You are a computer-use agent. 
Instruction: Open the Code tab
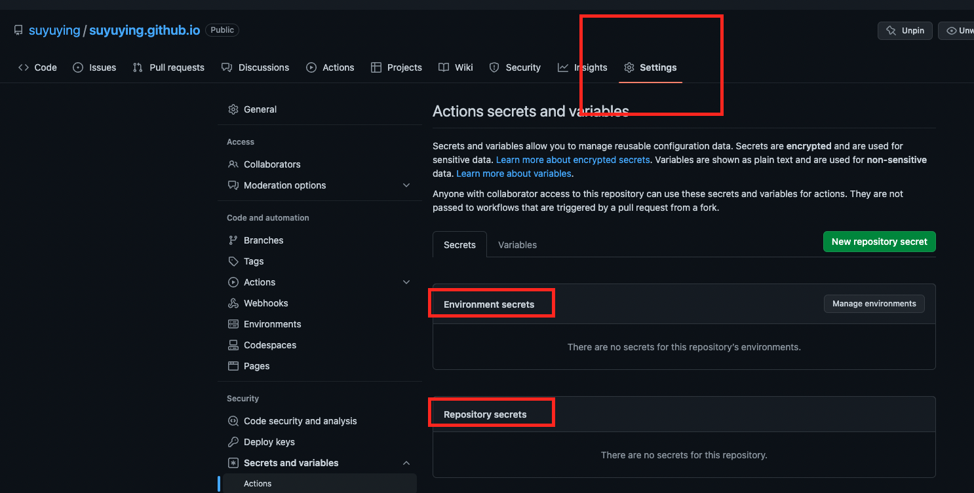click(x=37, y=67)
